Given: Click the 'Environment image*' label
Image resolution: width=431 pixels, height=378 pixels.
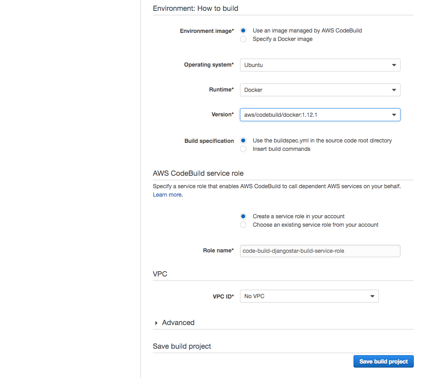Looking at the screenshot, I should [207, 31].
